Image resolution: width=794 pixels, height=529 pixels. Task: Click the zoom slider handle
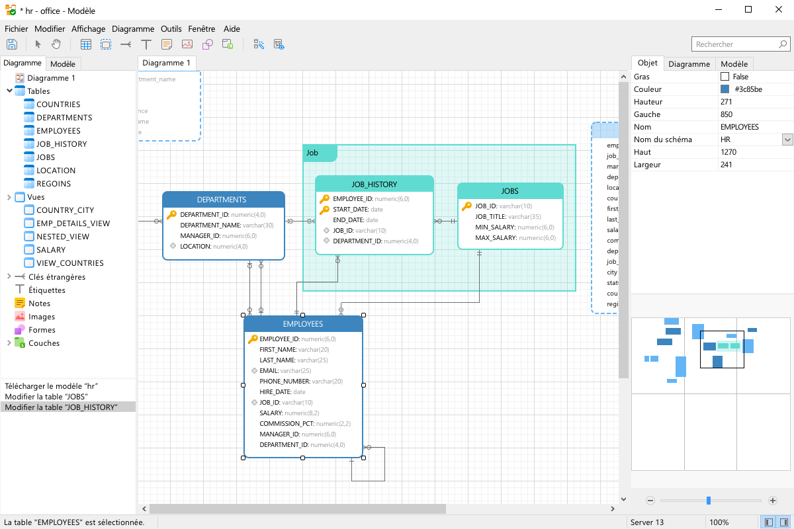pos(709,501)
